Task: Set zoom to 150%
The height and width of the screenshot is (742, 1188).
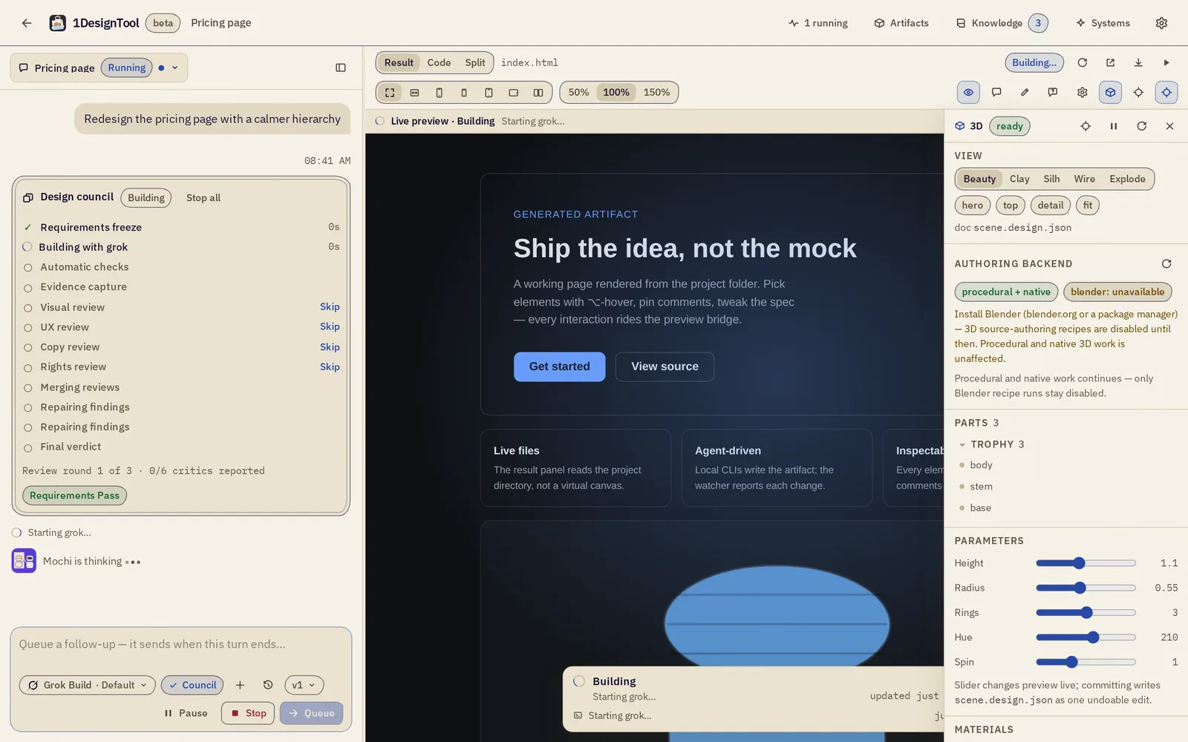Action: point(656,93)
